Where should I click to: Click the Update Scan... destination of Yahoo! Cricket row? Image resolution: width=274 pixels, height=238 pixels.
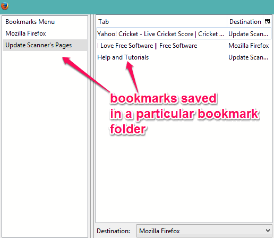(248, 34)
